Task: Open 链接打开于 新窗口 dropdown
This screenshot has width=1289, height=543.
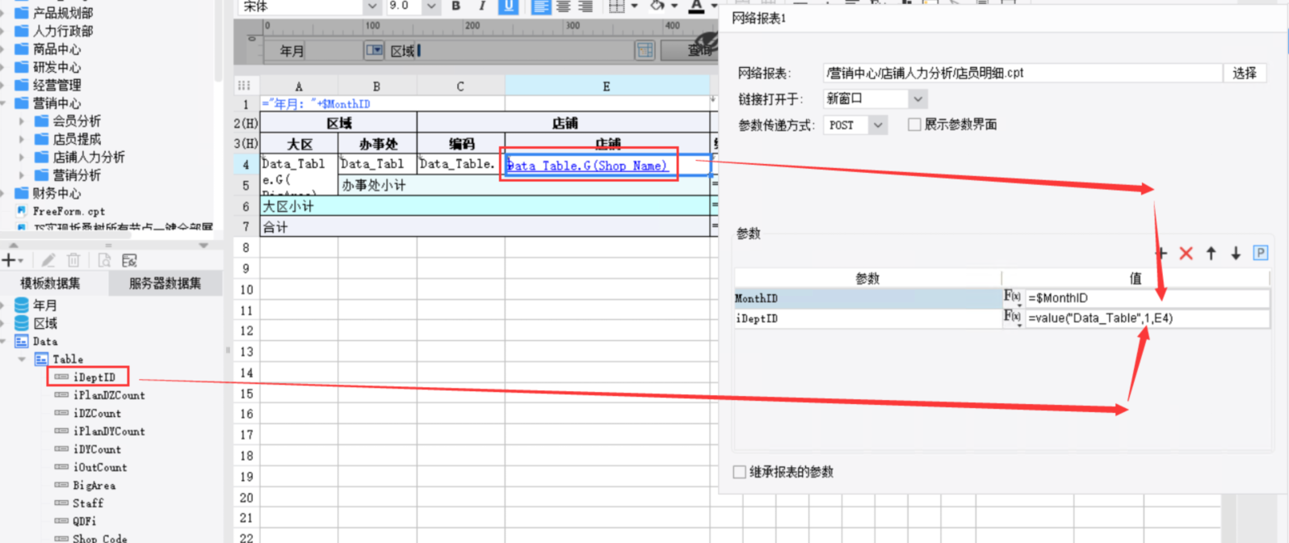Action: (x=917, y=99)
